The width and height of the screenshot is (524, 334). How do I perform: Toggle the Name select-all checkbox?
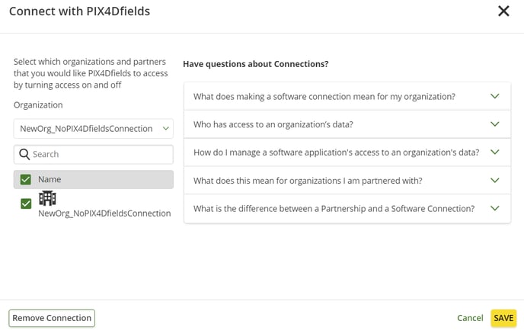[26, 179]
